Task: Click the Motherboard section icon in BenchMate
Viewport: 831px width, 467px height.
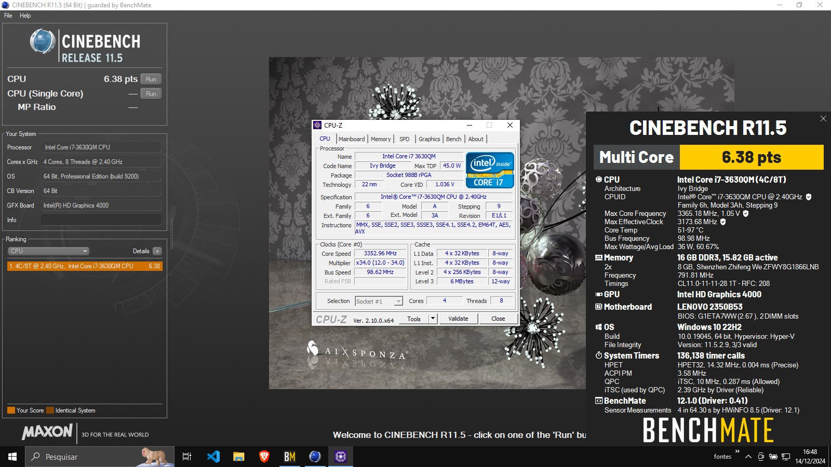Action: pyautogui.click(x=598, y=307)
